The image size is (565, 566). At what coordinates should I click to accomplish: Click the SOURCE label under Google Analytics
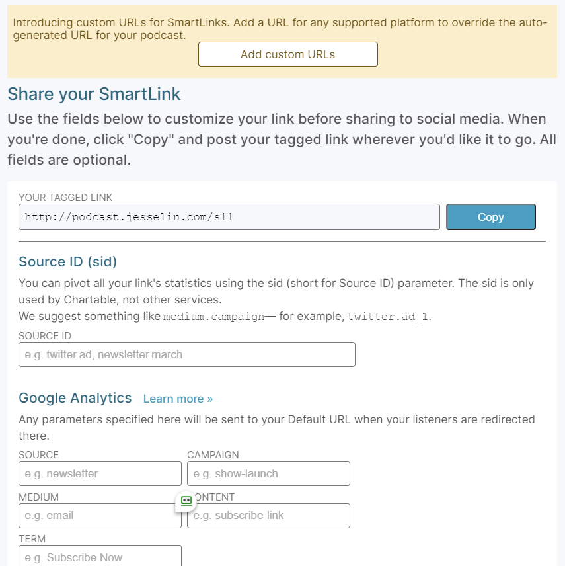38,454
